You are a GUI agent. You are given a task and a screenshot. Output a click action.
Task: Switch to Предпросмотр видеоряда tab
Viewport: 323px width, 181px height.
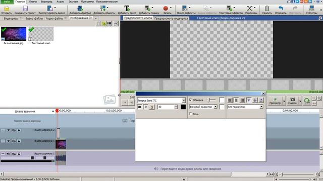point(171,18)
